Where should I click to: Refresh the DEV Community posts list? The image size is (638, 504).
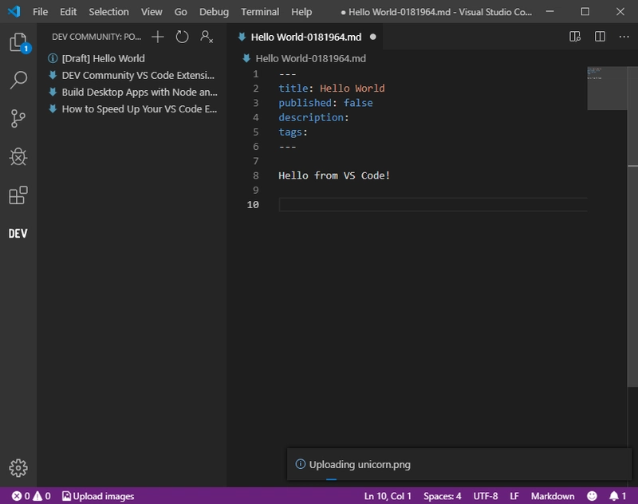pyautogui.click(x=182, y=37)
